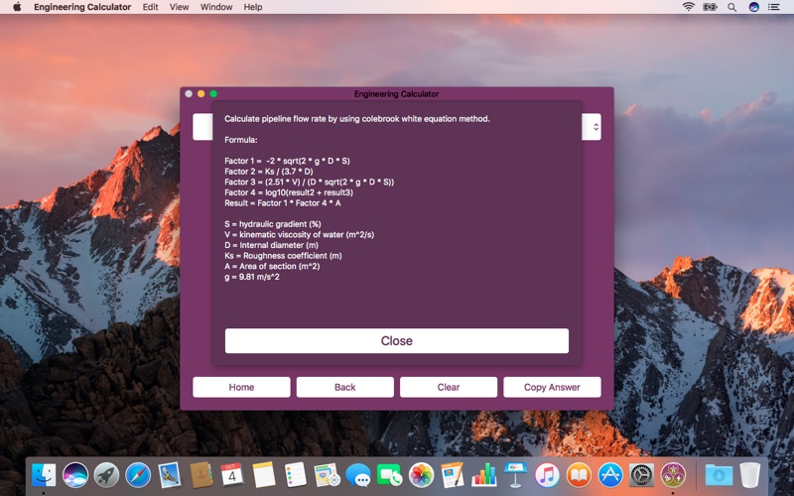Open the View menu
This screenshot has height=496, width=794.
point(179,7)
